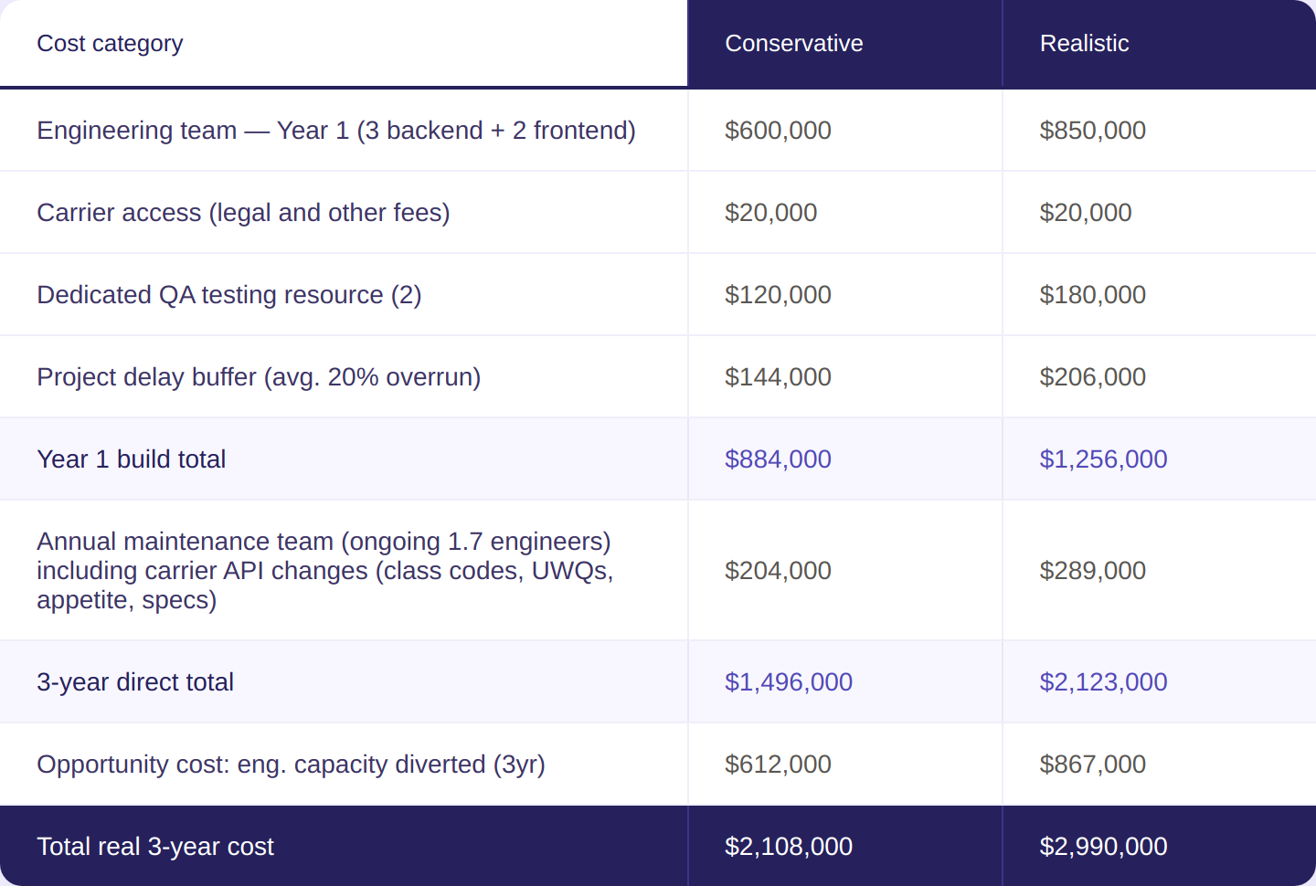
Task: Select the 'Annual maintenance team' description text
Action: point(325,571)
